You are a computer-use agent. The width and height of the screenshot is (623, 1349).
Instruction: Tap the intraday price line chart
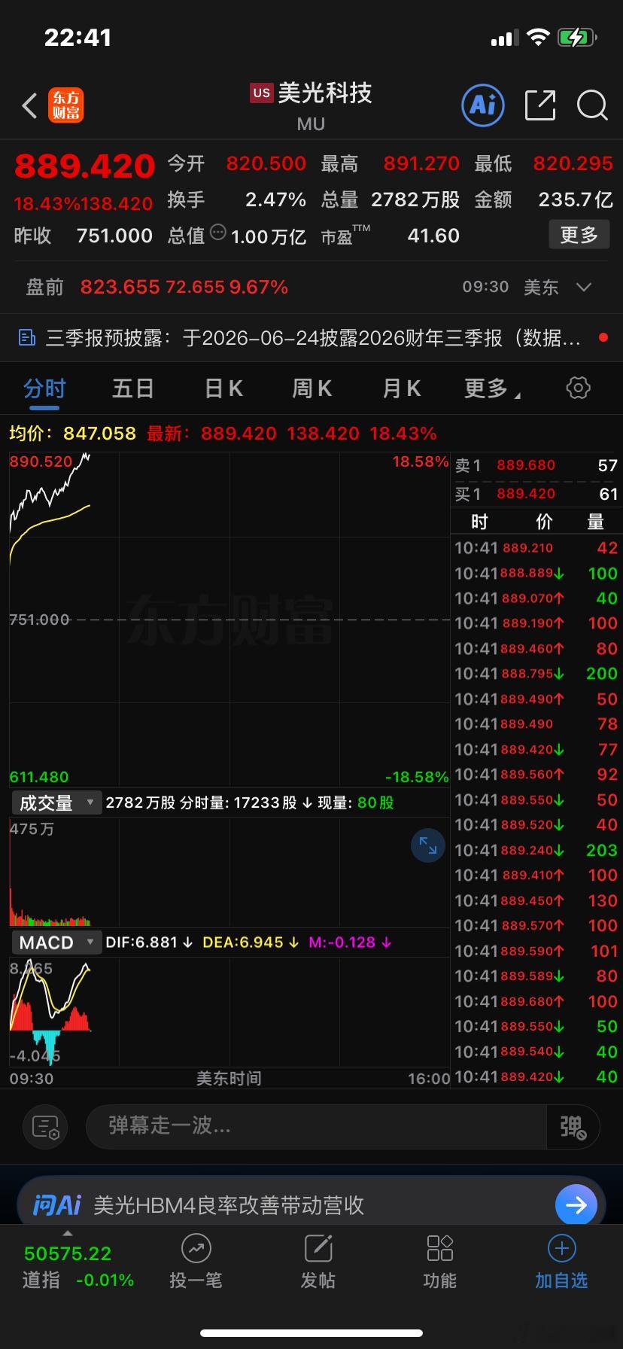[229, 620]
